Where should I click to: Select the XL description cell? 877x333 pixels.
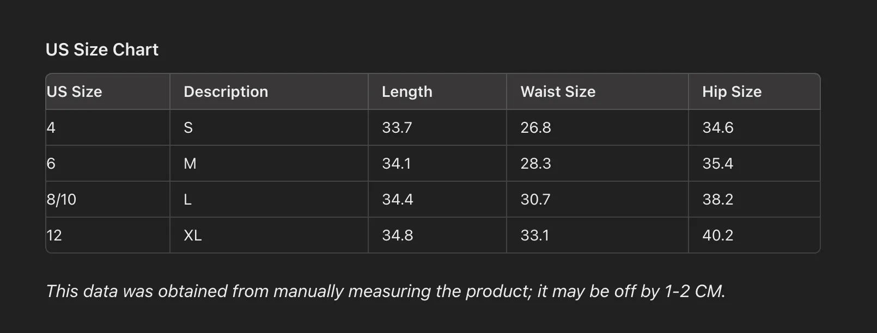pyautogui.click(x=269, y=235)
